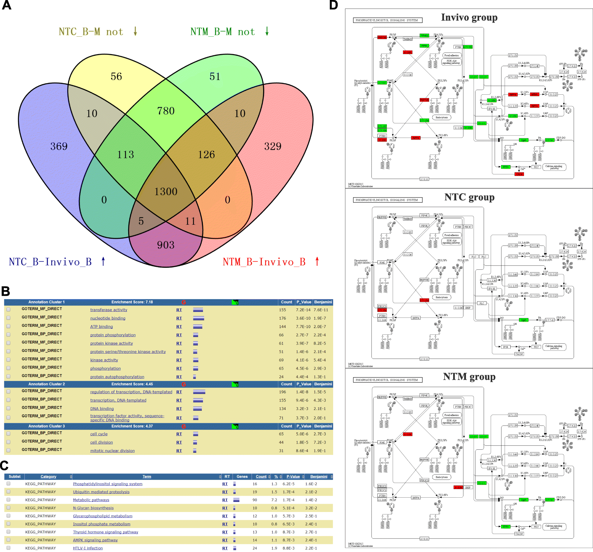Click the gene bar for regulation of transcription, DNA-templated
This screenshot has width=593, height=552.
[x=199, y=392]
